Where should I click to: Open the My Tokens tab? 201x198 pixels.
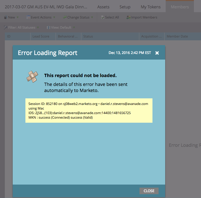click(x=151, y=7)
